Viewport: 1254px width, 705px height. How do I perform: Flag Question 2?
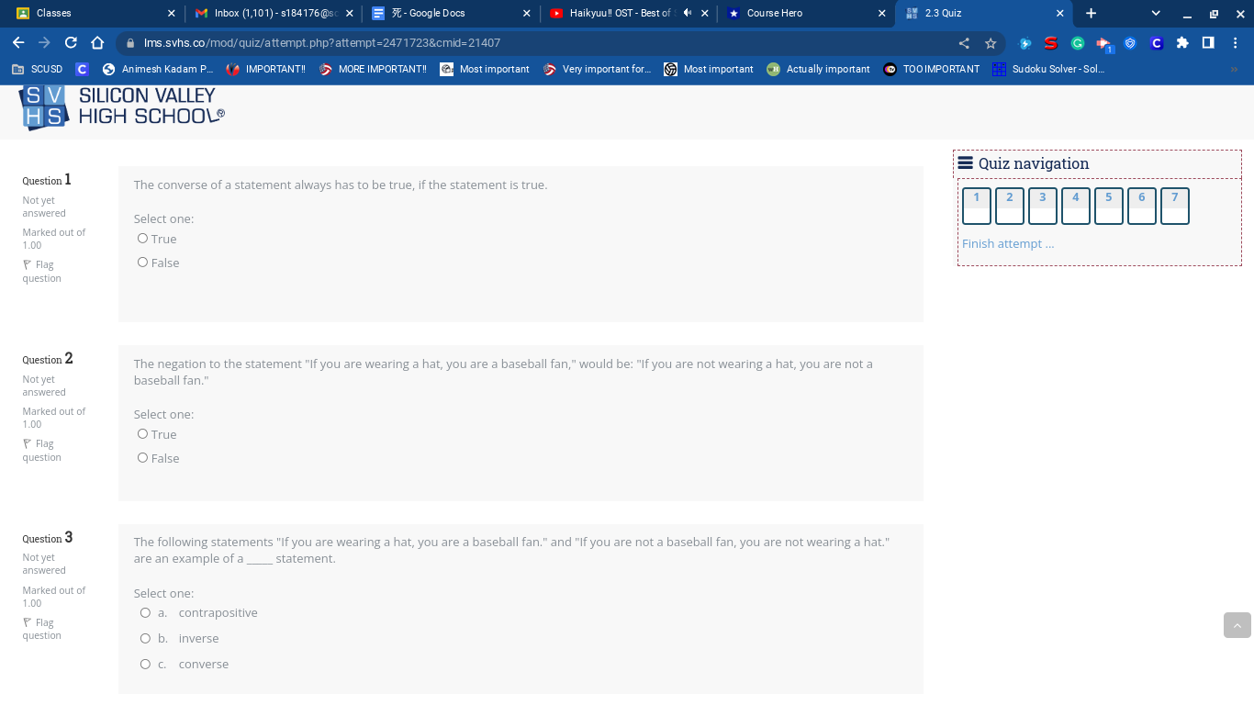click(41, 450)
